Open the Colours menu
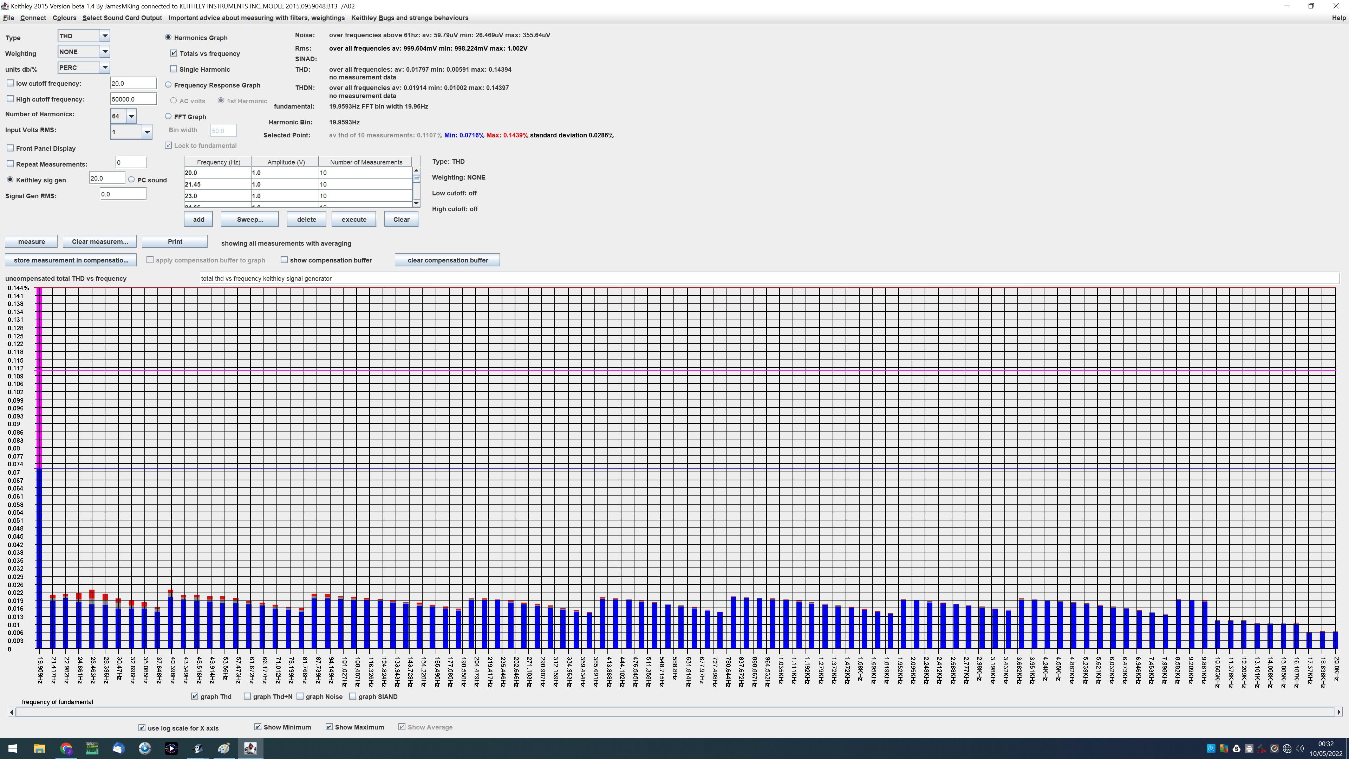The width and height of the screenshot is (1349, 759). (64, 18)
